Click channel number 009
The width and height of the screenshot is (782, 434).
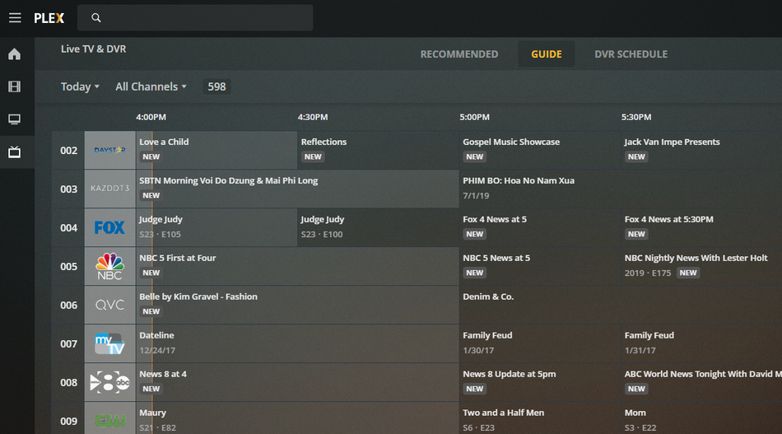(68, 421)
